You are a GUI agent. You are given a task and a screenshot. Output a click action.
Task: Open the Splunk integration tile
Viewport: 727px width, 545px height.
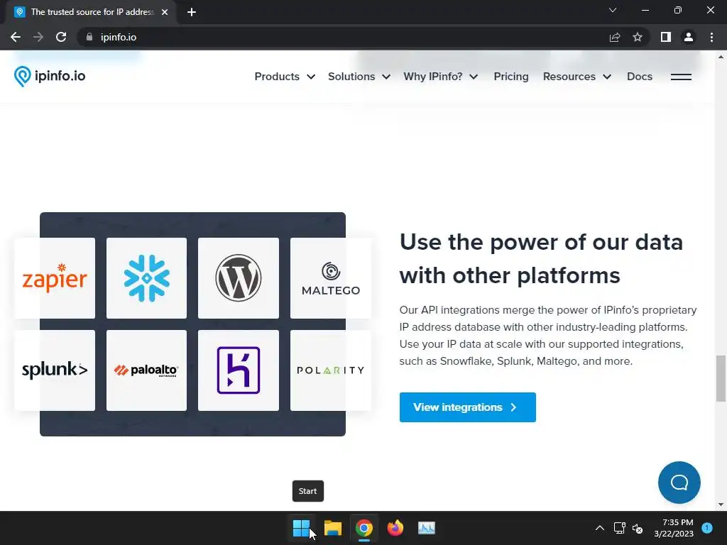coord(55,370)
